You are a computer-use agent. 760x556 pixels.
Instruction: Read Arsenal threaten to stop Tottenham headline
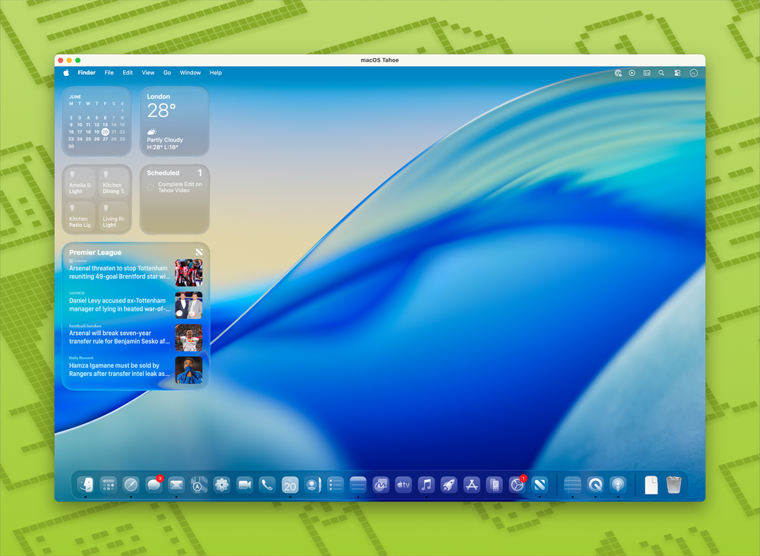119,272
